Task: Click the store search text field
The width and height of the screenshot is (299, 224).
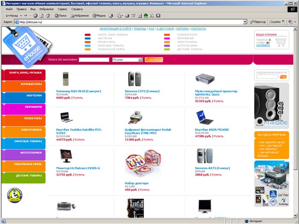Action: coord(94,60)
